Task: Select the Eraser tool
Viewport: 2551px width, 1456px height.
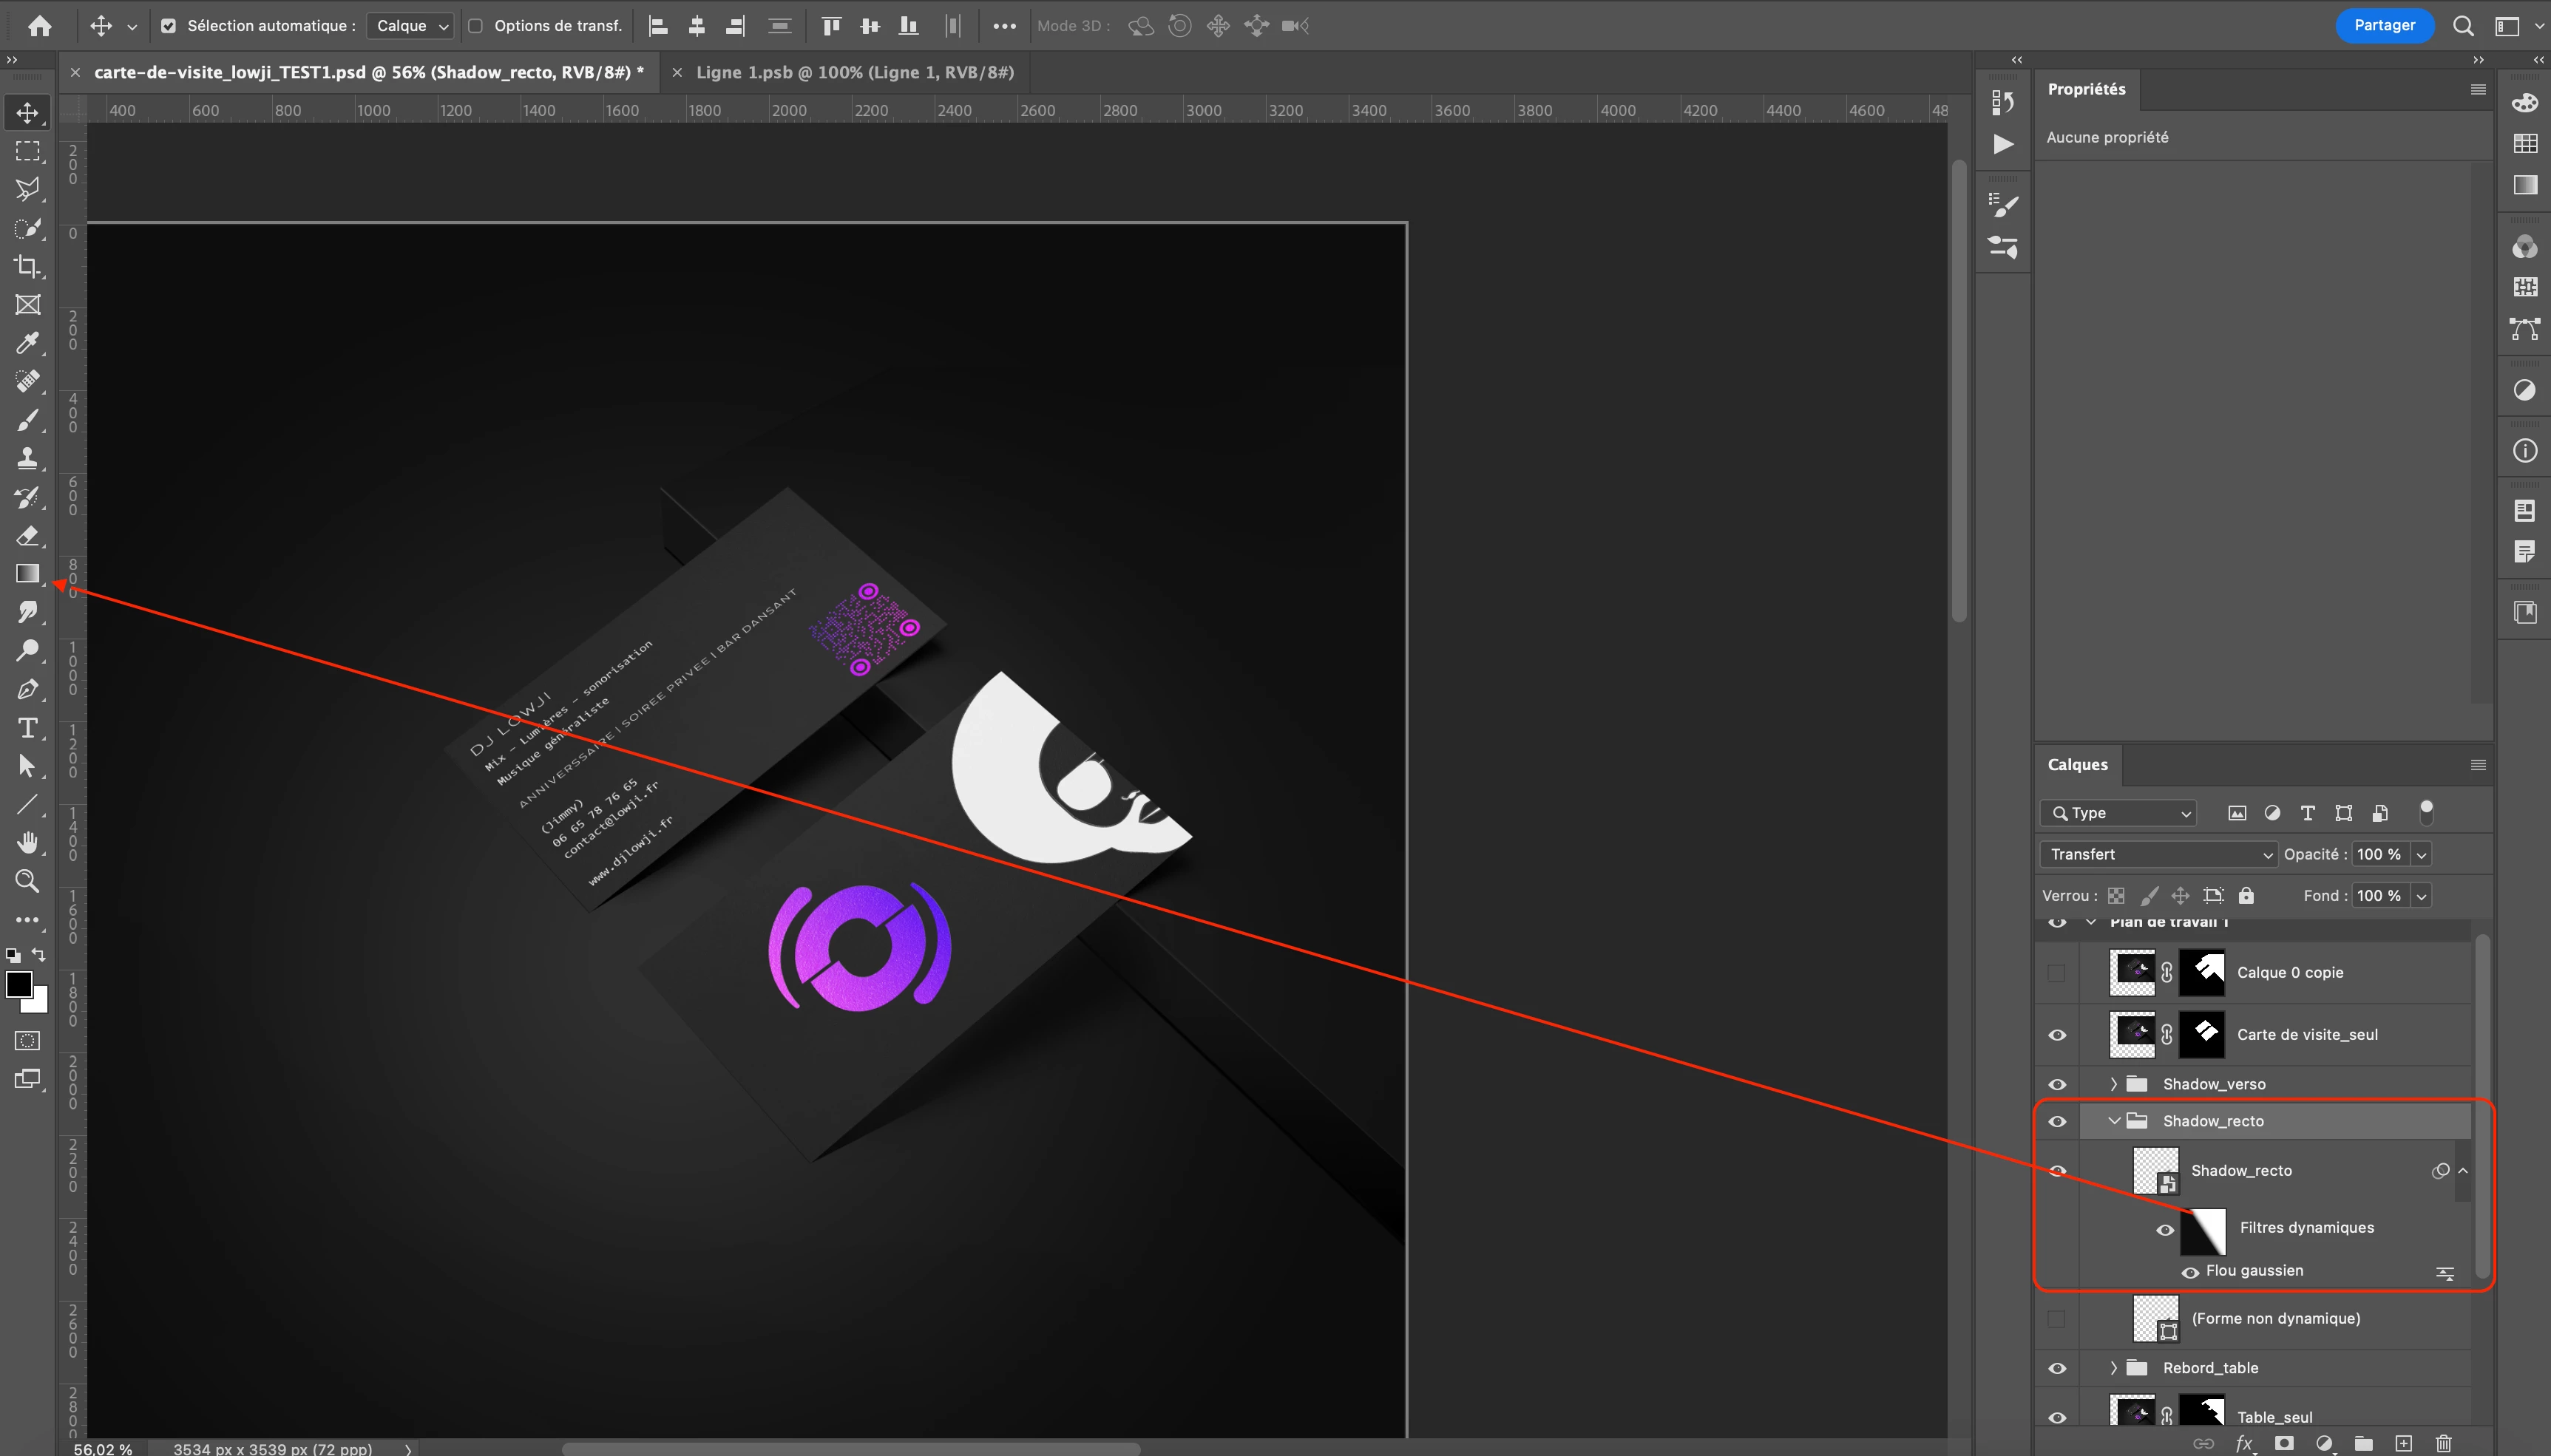Action: [27, 536]
